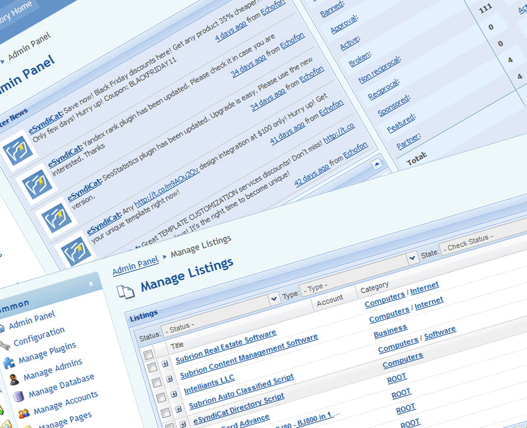Image resolution: width=527 pixels, height=428 pixels.
Task: Click the puzzle piece icon for Manage Plugins
Action: [9, 362]
